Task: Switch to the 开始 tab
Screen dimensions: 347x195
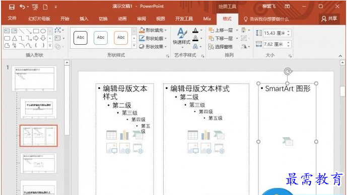Action: click(65, 19)
